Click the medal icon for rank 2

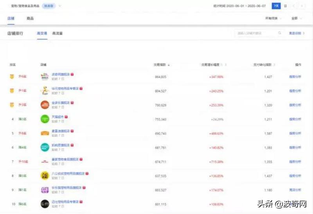tap(12, 91)
